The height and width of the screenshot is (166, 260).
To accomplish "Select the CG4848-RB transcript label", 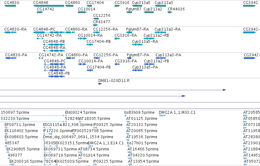I will (x=54, y=41).
